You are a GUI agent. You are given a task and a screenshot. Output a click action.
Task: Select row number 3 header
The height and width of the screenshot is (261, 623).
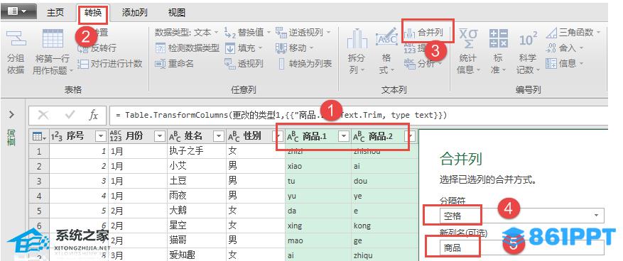(39, 181)
